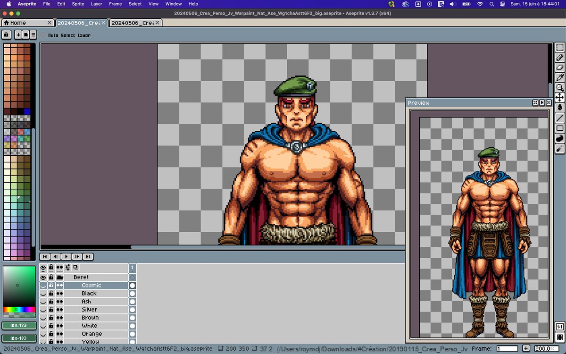Go to first frame button
Viewport: 566px width, 354px height.
[x=45, y=257]
